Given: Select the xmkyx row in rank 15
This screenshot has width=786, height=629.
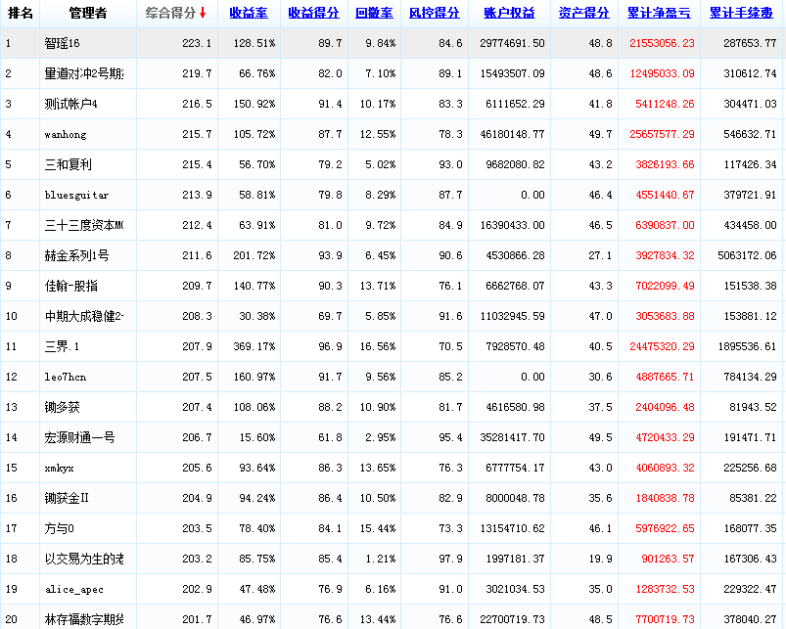Looking at the screenshot, I should click(60, 469).
